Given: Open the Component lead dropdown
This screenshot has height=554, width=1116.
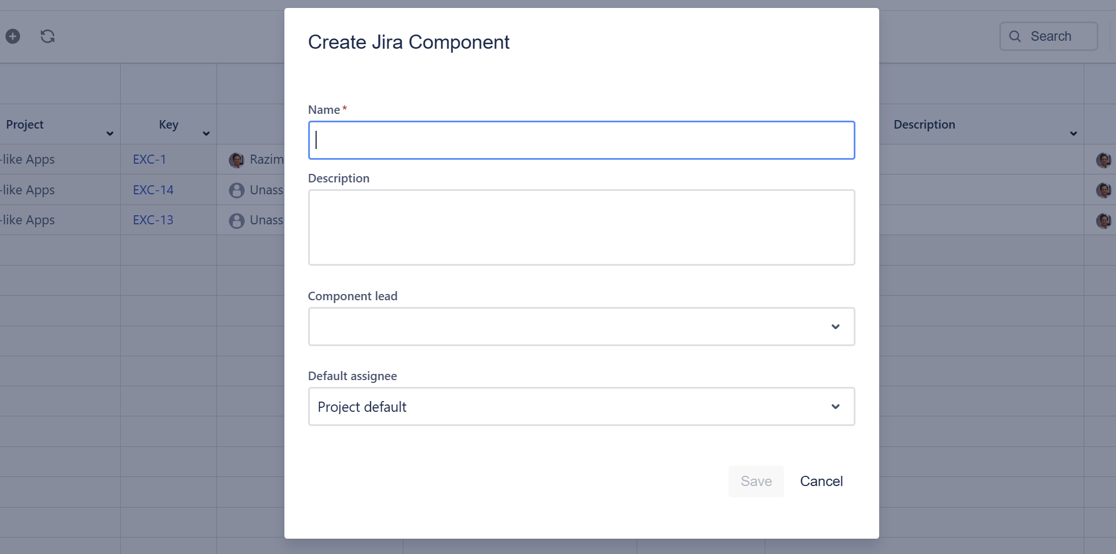Looking at the screenshot, I should pyautogui.click(x=581, y=327).
